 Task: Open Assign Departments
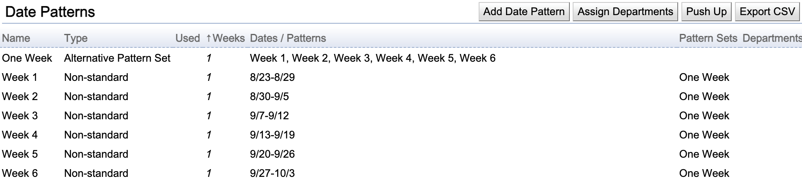[x=625, y=11]
